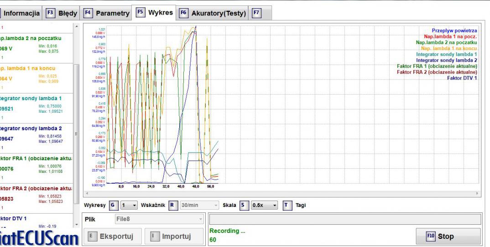Viewport: 490px width, 247px height.
Task: Click the graph's horizontal scrollbar track
Action: click(x=282, y=193)
